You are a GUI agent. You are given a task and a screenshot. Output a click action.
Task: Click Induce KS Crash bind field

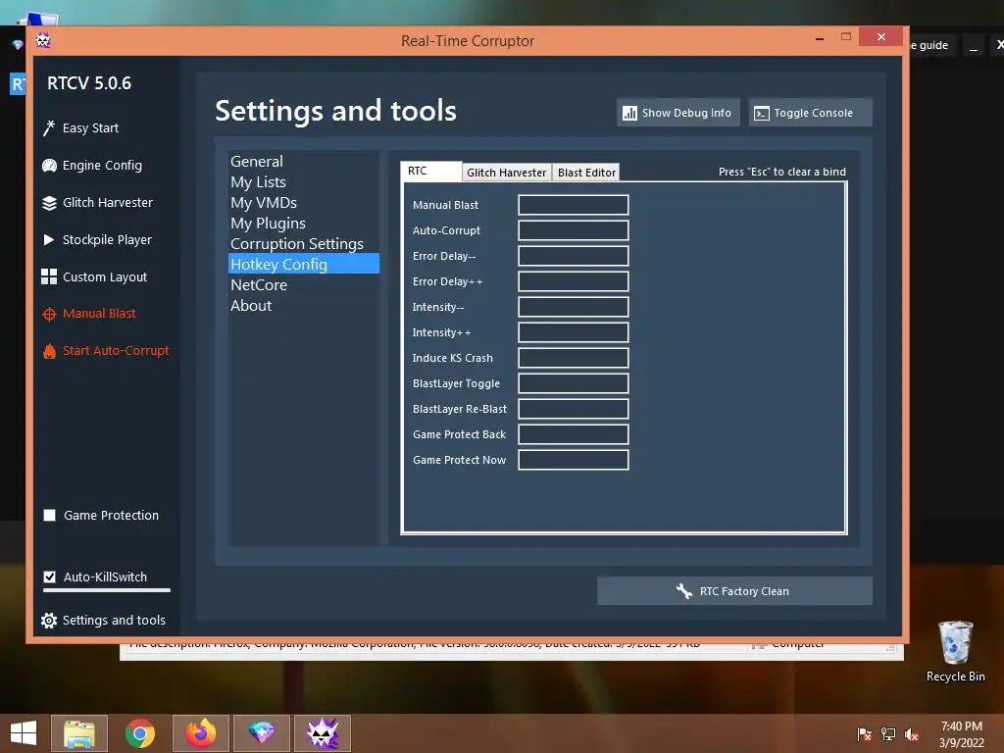click(573, 358)
